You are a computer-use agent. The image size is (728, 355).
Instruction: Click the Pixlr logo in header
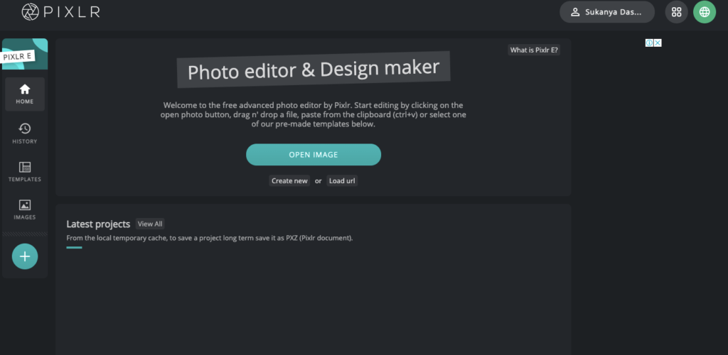[61, 11]
